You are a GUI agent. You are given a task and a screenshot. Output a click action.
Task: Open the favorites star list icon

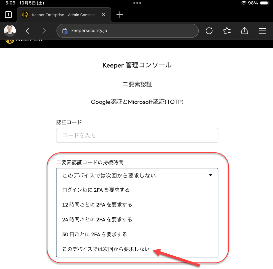[227, 31]
